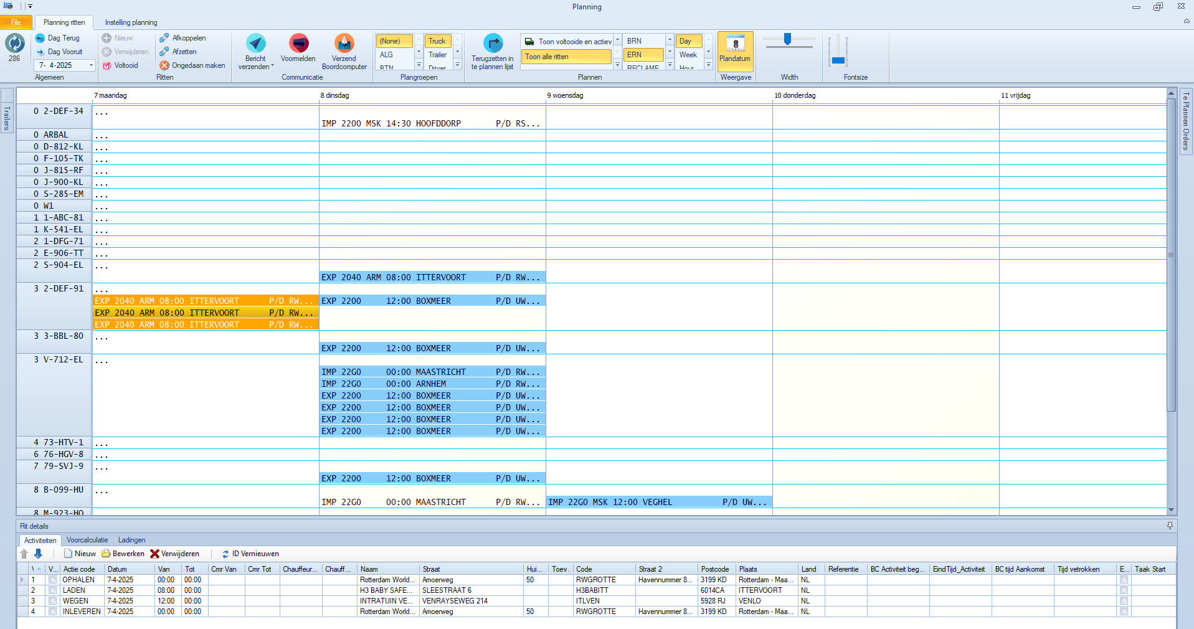Viewport: 1194px width, 629px height.
Task: Switch to Ladingen tab
Action: (131, 540)
